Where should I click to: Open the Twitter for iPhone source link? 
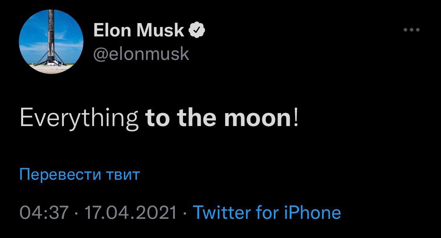pos(267,213)
